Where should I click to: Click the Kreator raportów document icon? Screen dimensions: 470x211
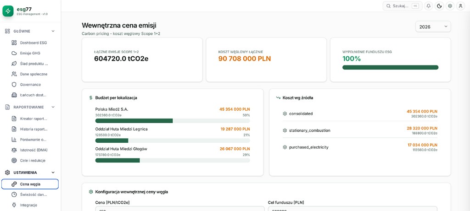click(14, 119)
